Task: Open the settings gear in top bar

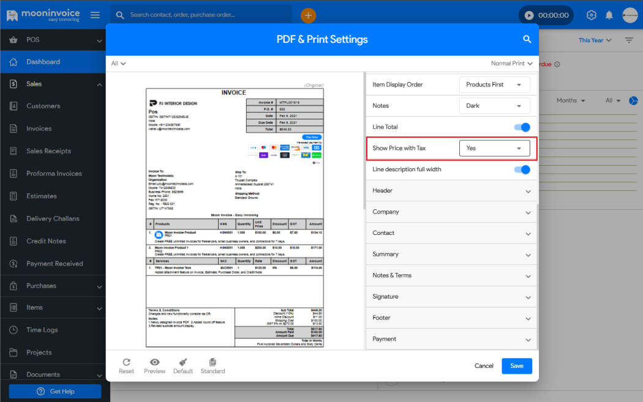Action: (591, 15)
